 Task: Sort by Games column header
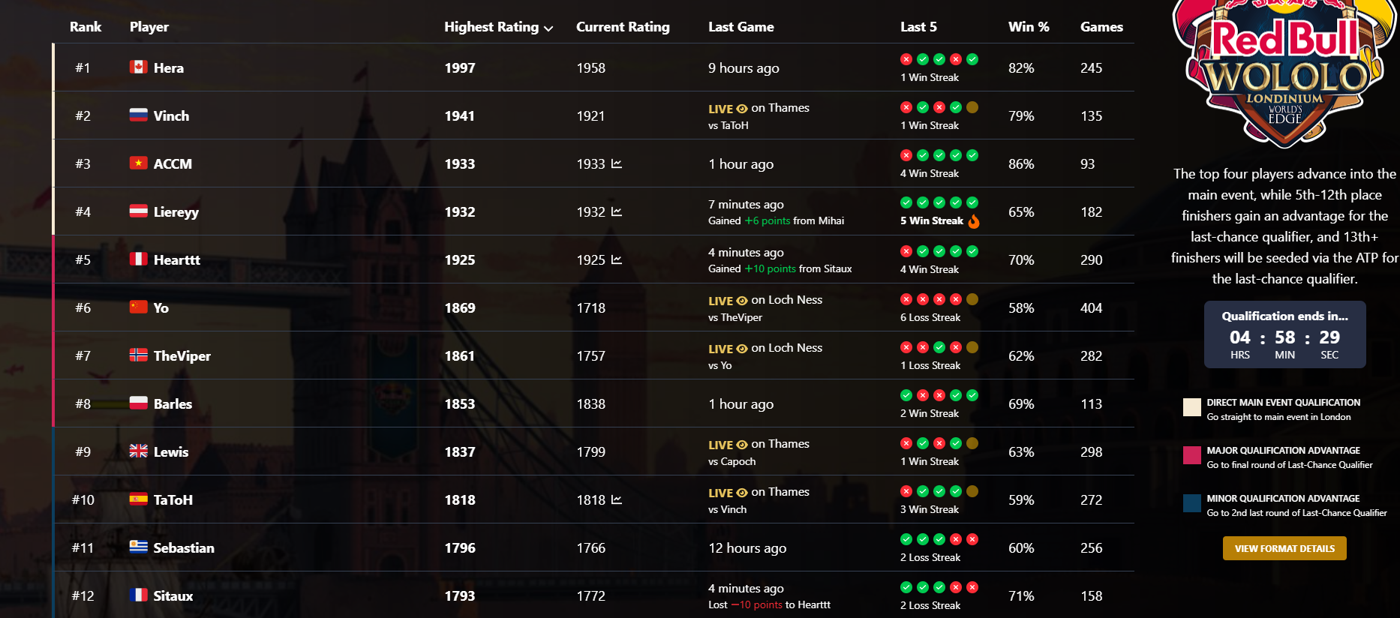(1101, 27)
